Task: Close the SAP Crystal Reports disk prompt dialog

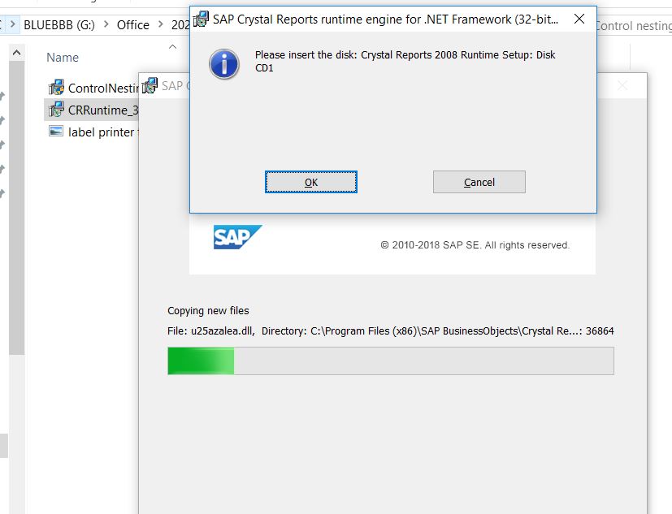Action: click(x=579, y=19)
